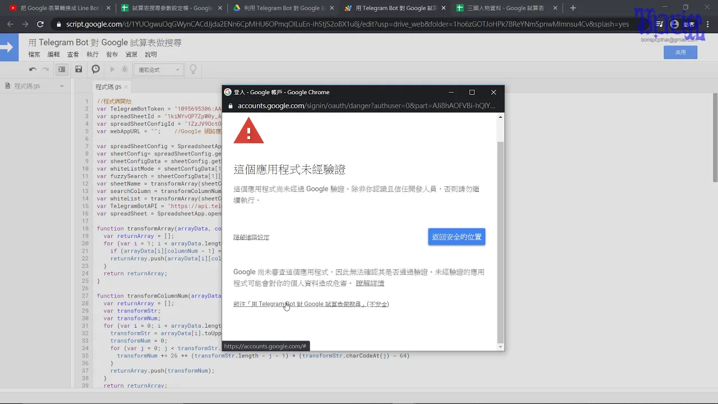Open the 發布 menu

coord(112,54)
